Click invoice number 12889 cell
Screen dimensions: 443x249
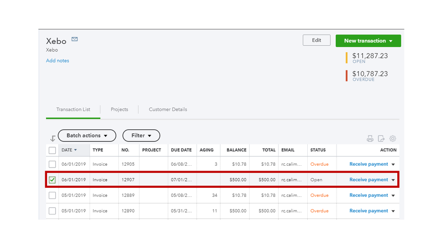(128, 195)
